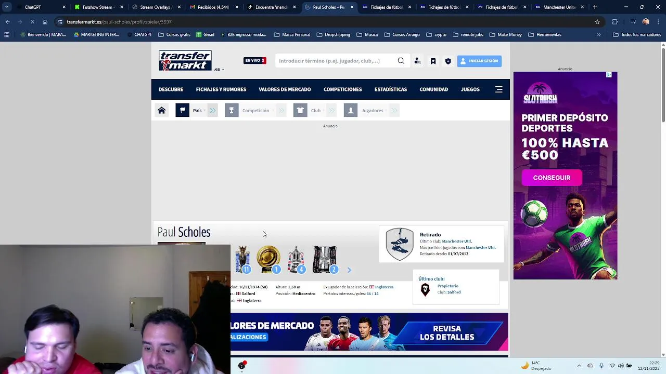Image resolution: width=666 pixels, height=374 pixels.
Task: Open the taskbar weather widget
Action: tap(535, 366)
